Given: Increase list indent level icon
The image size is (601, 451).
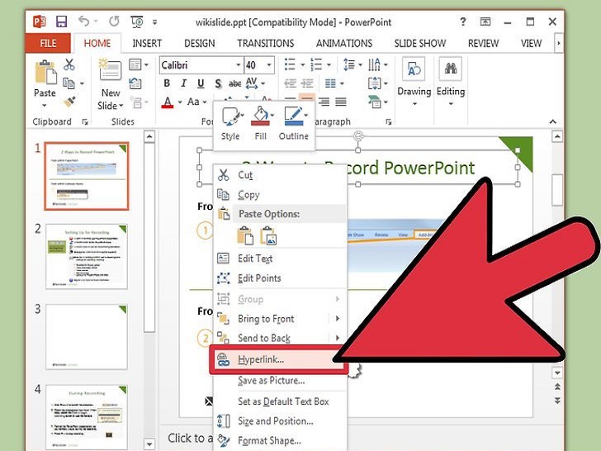Looking at the screenshot, I should [x=307, y=83].
